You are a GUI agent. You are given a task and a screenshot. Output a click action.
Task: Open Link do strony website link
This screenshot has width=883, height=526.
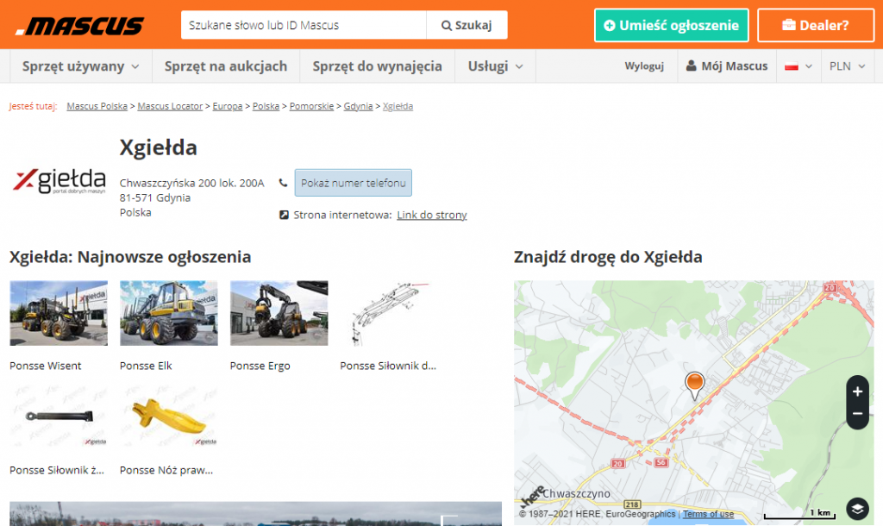[432, 215]
